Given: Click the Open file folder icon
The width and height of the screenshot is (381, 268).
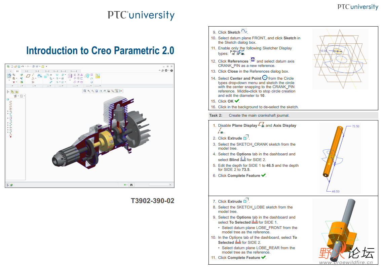Looking at the screenshot, I should tap(15, 66).
